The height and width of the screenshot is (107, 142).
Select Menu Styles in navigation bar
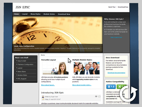click(x=35, y=14)
